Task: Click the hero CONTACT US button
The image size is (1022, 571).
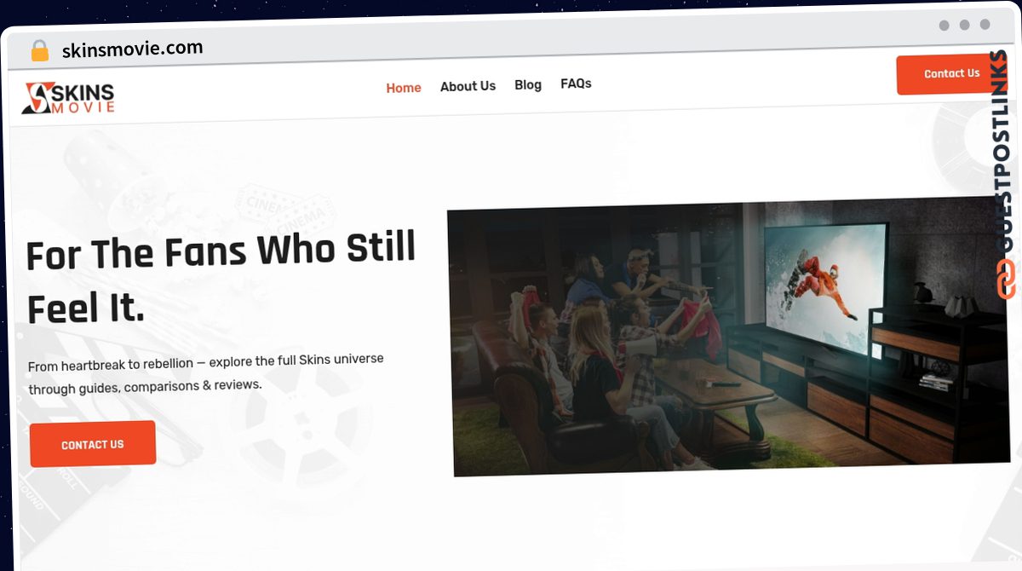Action: [93, 444]
